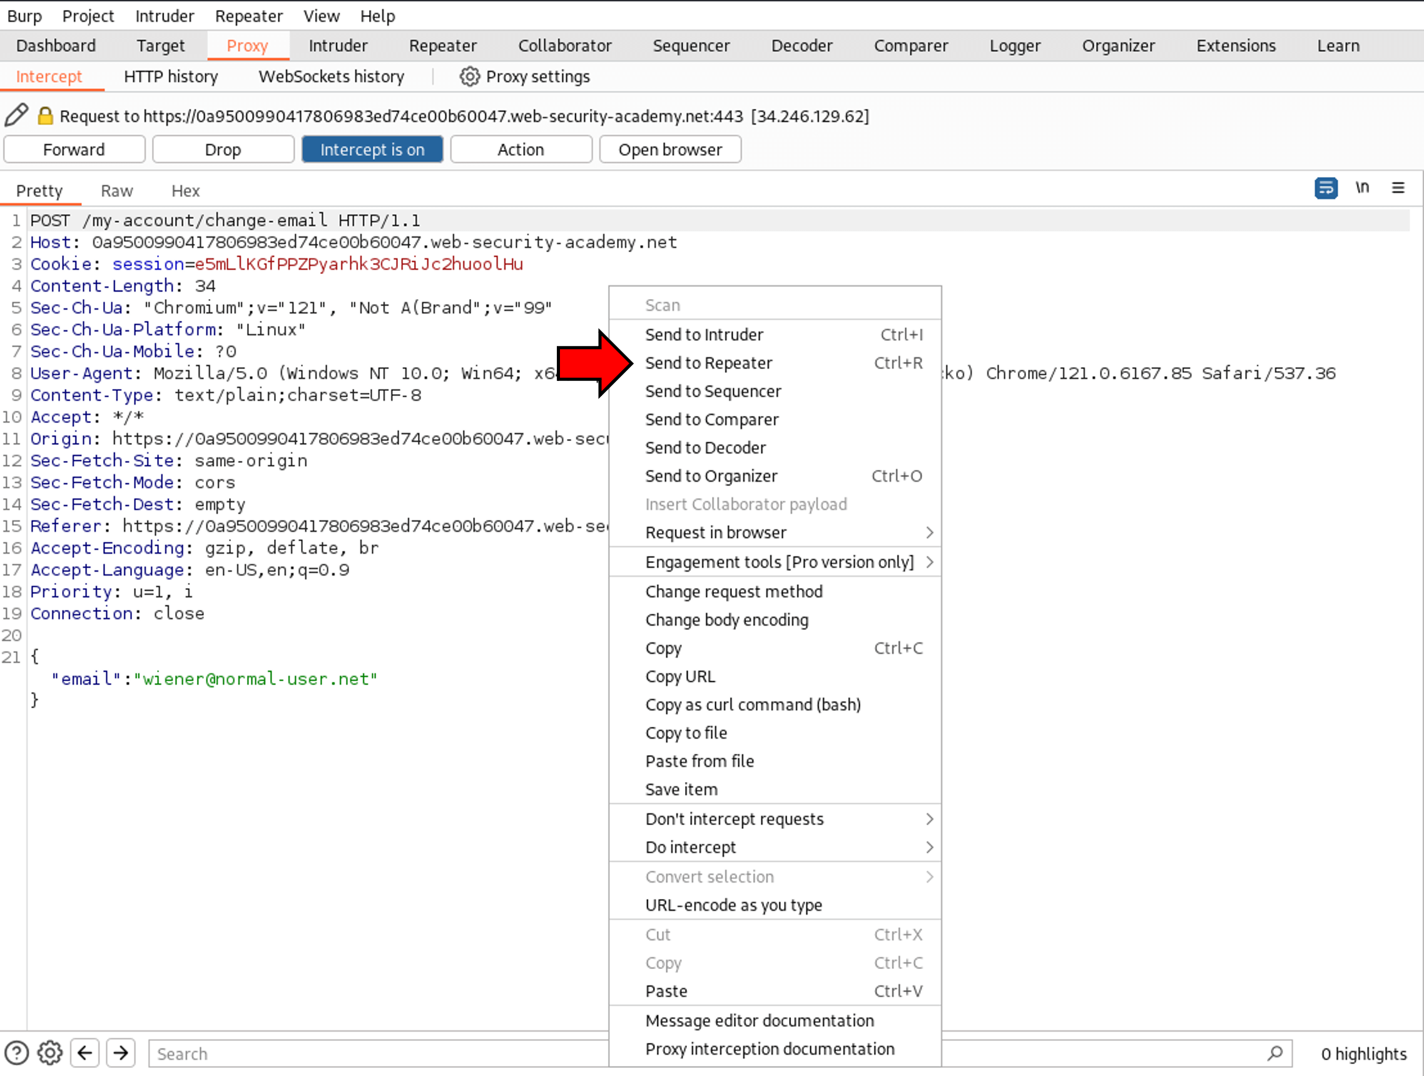Viewport: 1424px width, 1076px height.
Task: Select the Sequencer tab in toolbar
Action: (x=691, y=45)
